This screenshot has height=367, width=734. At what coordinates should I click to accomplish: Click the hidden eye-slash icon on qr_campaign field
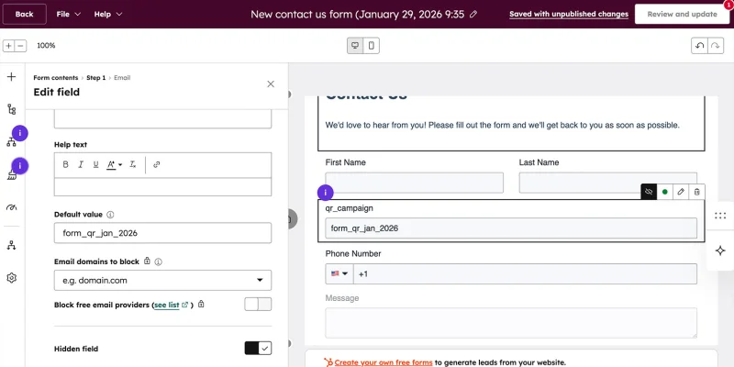point(649,192)
